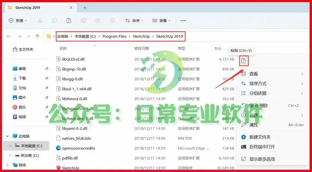
Task: Open the three-dots more options menu
Action: [183, 20]
